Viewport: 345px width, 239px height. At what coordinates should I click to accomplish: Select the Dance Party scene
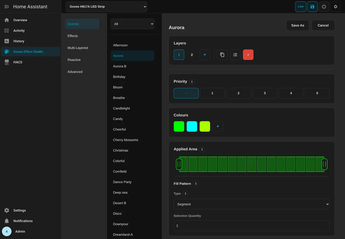pos(133,182)
